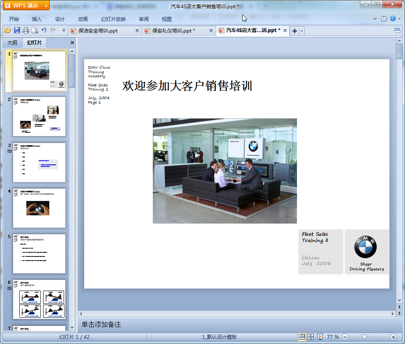Screen dimensions: 405x344
Task: Open the 设计 ribbon tab
Action: point(60,19)
